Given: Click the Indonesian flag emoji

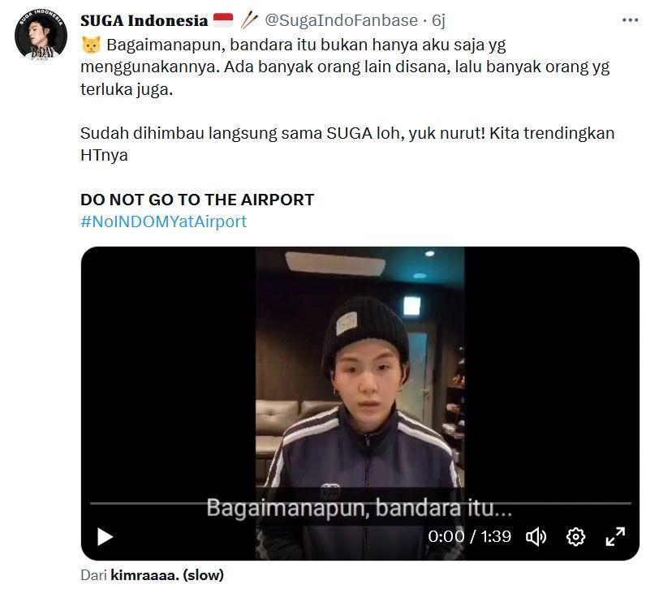Looking at the screenshot, I should tap(223, 19).
